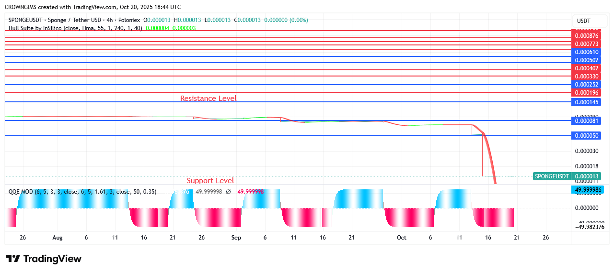Select the blue 0.000502 price level label
Screen dimensions: 614x273
pos(587,60)
